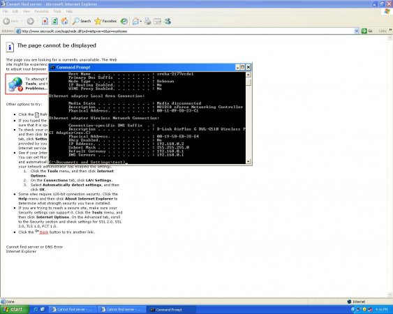Expand the Address bar dropdown list
This screenshot has height=314, width=393.
(357, 31)
